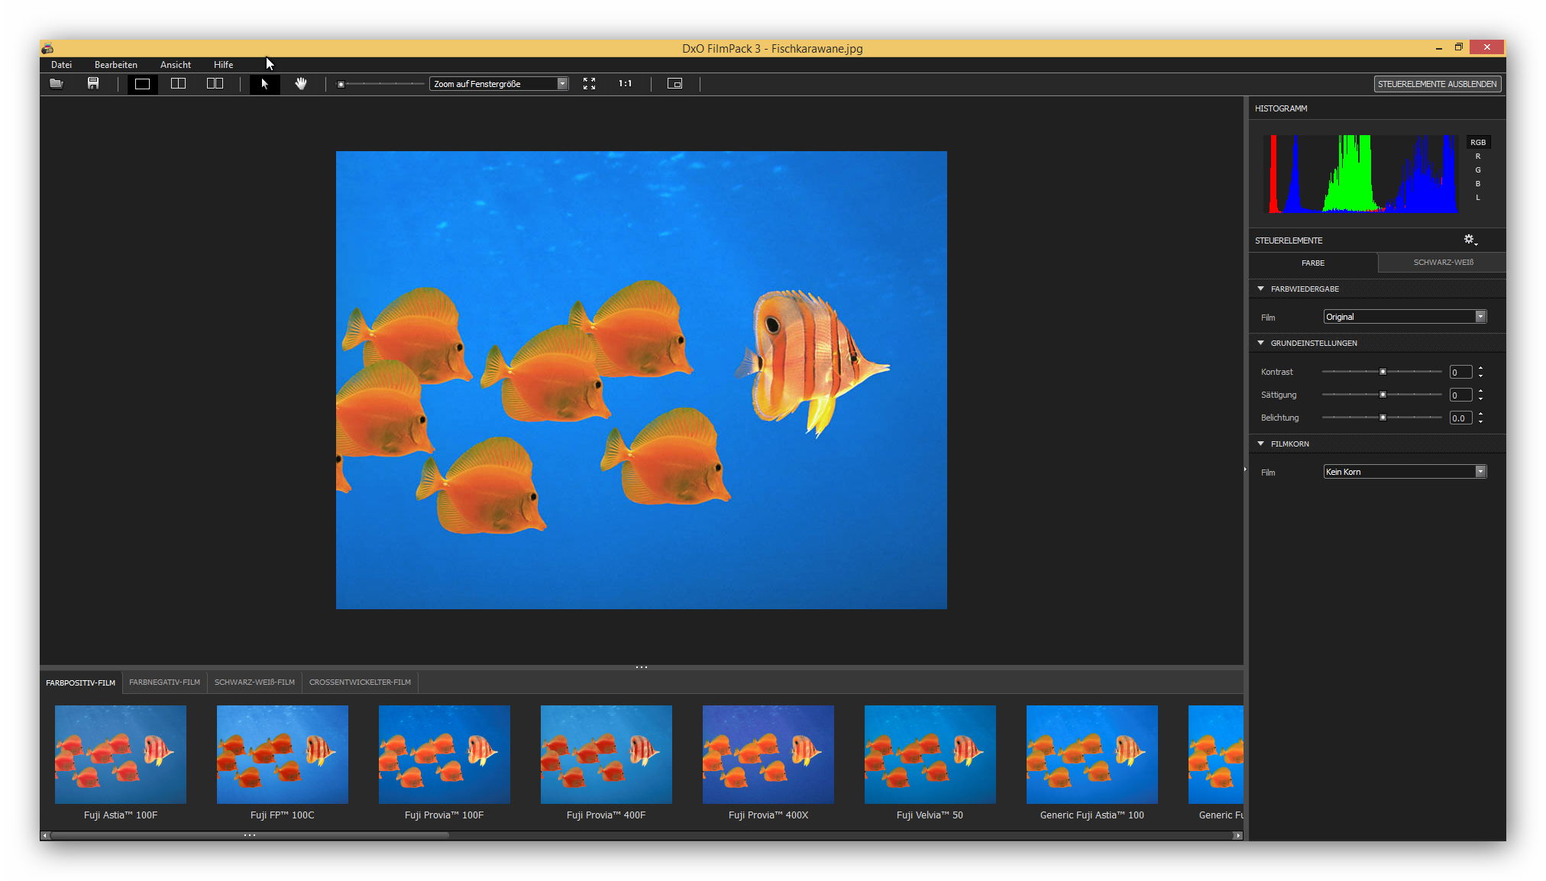Click the Sättigung slider handle
The height and width of the screenshot is (881, 1546).
pyautogui.click(x=1383, y=395)
